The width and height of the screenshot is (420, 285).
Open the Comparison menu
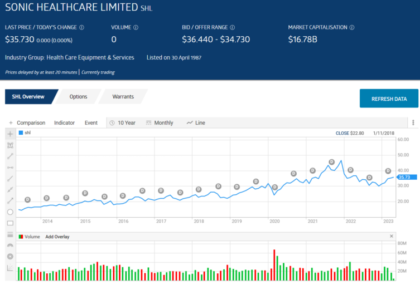coord(31,122)
